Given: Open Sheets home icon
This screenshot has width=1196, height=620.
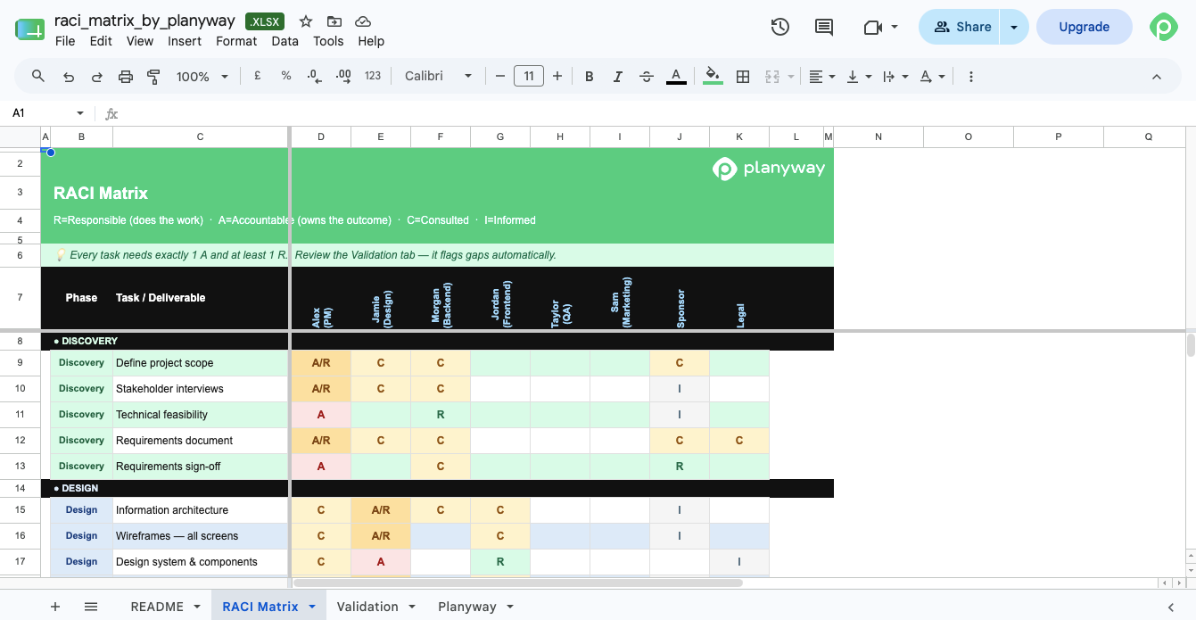Looking at the screenshot, I should 29,29.
